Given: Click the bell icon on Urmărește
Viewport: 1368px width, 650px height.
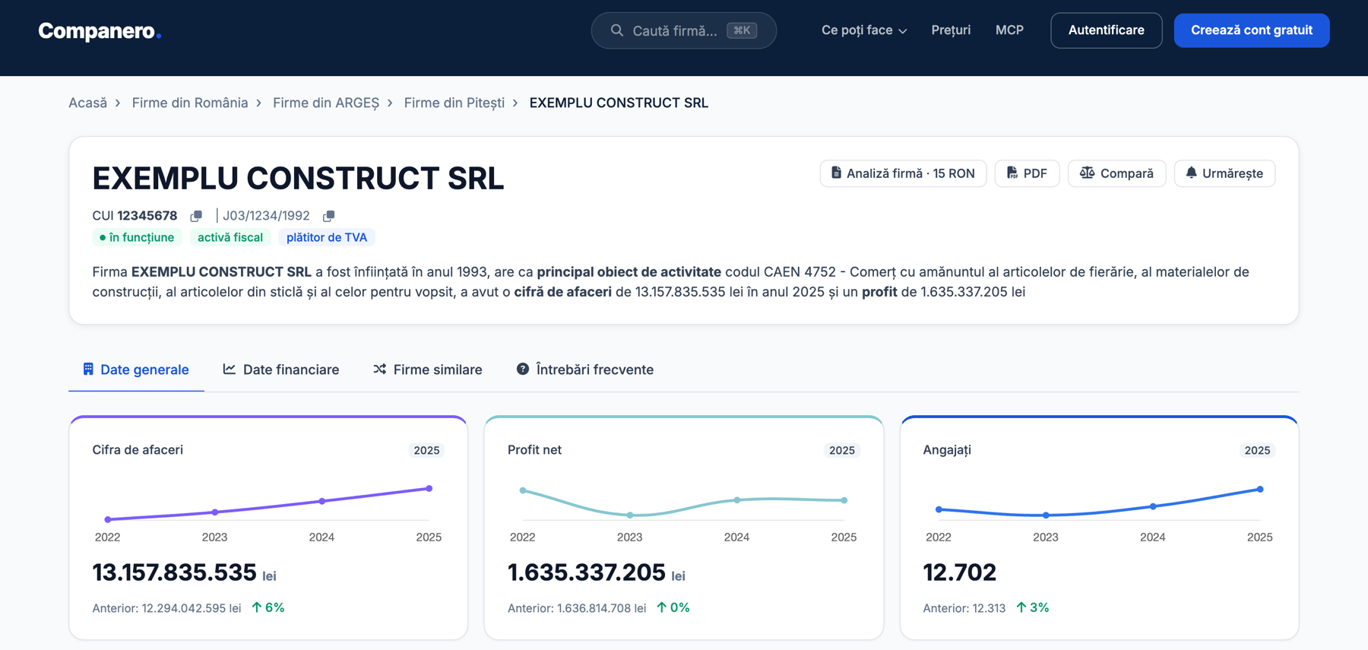Looking at the screenshot, I should tap(1192, 173).
